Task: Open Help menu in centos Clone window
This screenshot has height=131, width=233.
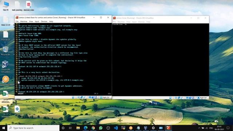Action: [148, 22]
